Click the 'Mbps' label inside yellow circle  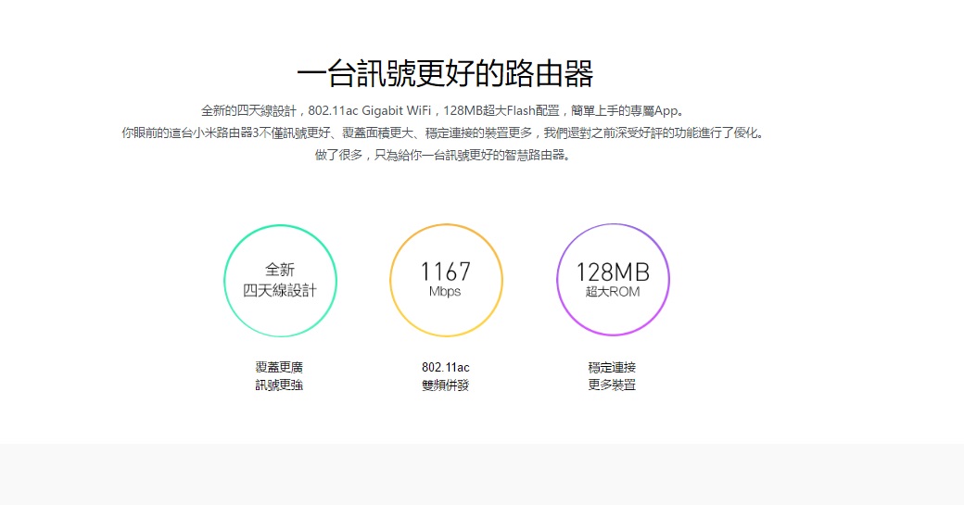tap(445, 292)
